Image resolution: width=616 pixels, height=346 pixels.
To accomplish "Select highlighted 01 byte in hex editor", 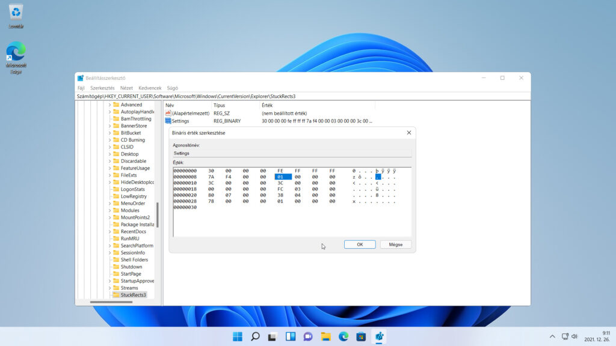I will coord(283,177).
